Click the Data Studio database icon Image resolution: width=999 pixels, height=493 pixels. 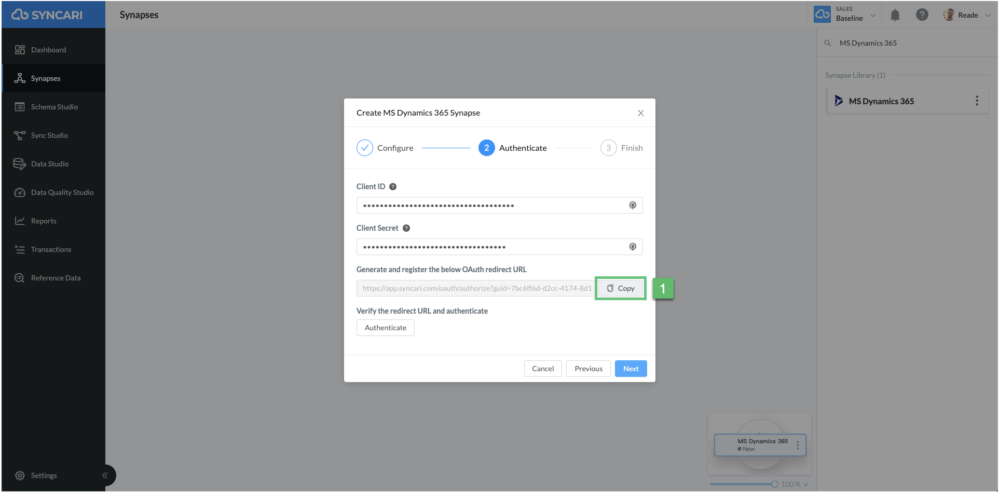20,164
